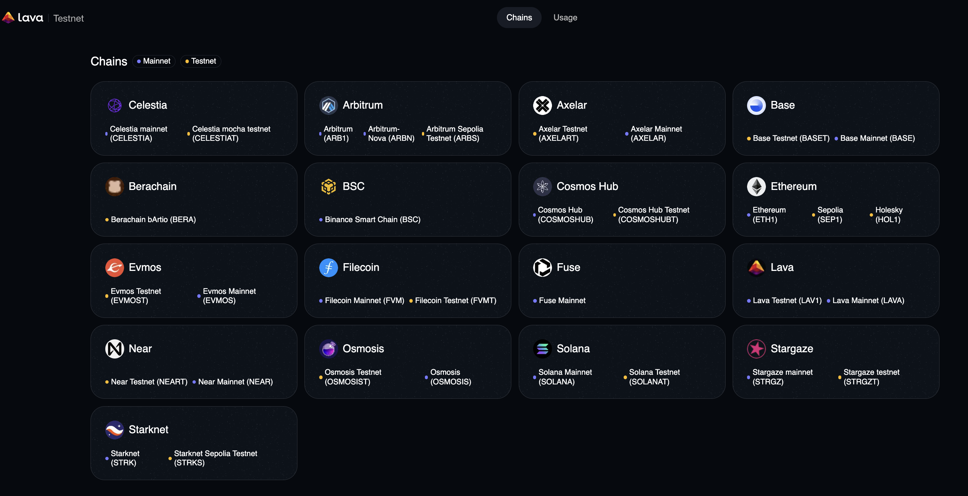Image resolution: width=968 pixels, height=496 pixels.
Task: Open Filecoin Mainnet (FVM)
Action: click(x=361, y=301)
